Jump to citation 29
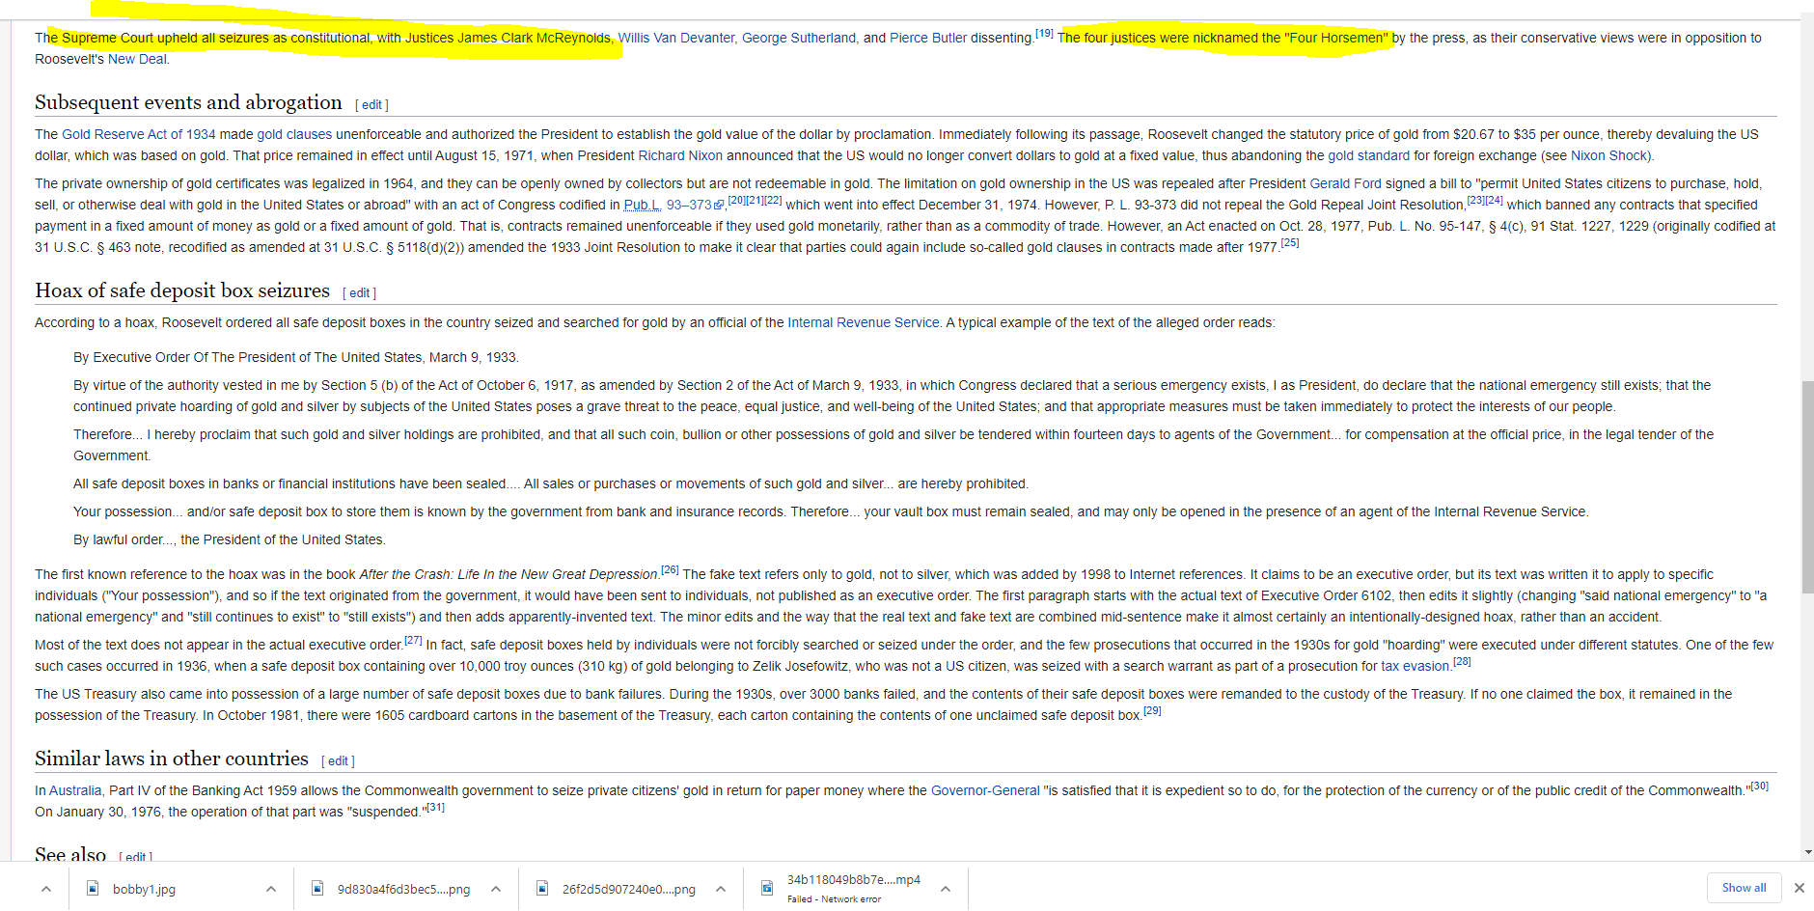The image size is (1814, 911). click(x=1152, y=710)
